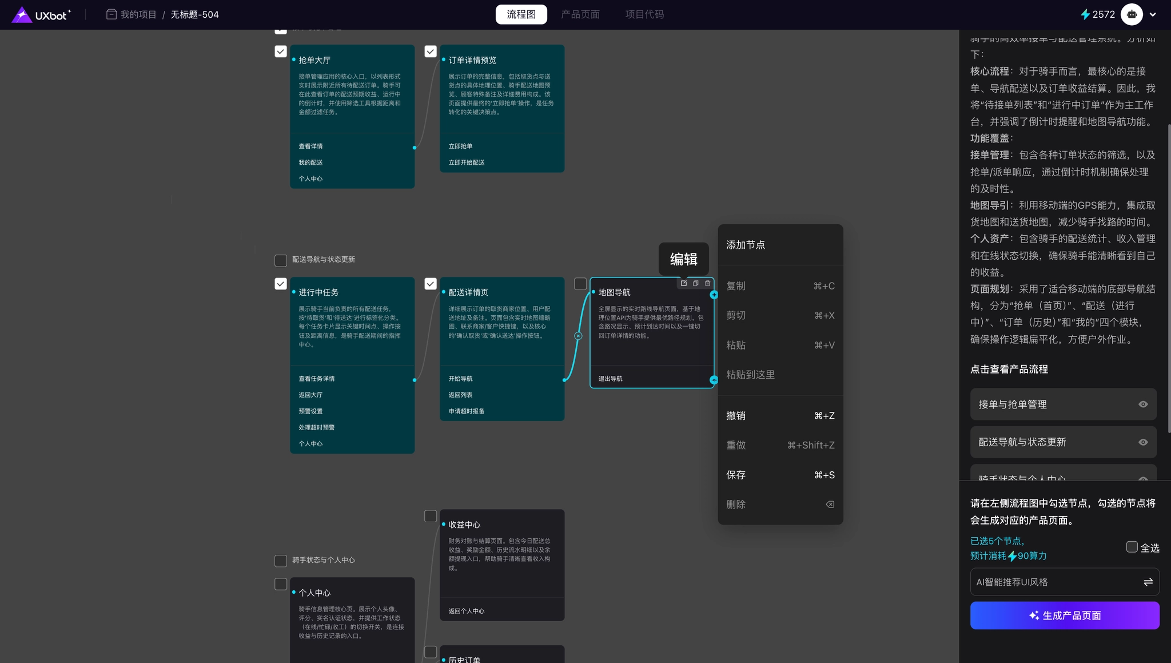Enable the 全选 checkbox

tap(1132, 547)
